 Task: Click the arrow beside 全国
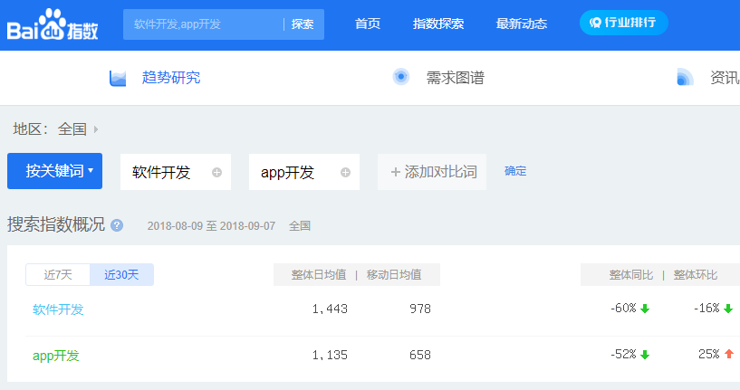tap(96, 129)
